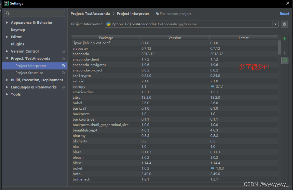293x190 pixels.
Task: Click bokeh latest version 1.0.3
Action: 220,168
